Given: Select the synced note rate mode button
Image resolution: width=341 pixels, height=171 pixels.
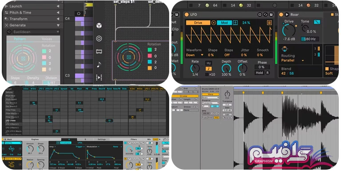Looking at the screenshot, I should point(209,69).
